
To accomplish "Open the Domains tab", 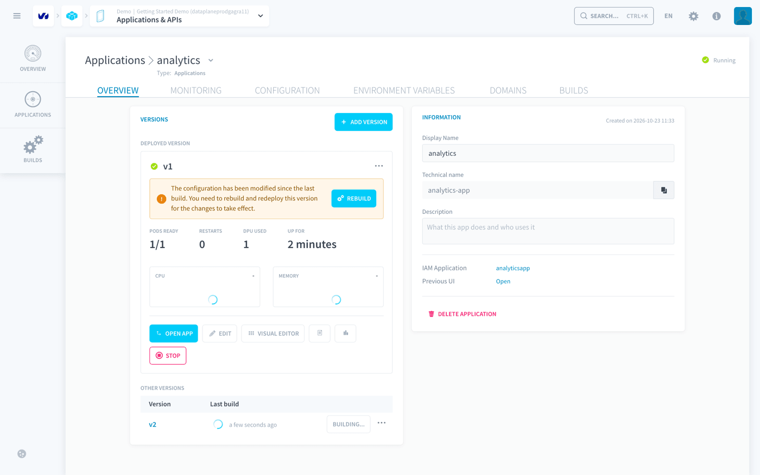I will pyautogui.click(x=508, y=91).
